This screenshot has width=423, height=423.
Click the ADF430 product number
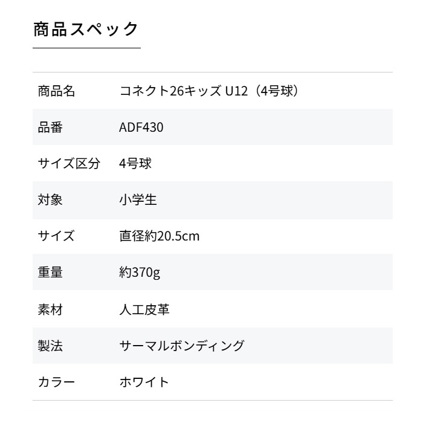pyautogui.click(x=141, y=128)
